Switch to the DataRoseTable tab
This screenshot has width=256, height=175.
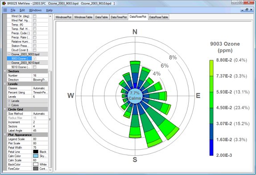(x=158, y=17)
